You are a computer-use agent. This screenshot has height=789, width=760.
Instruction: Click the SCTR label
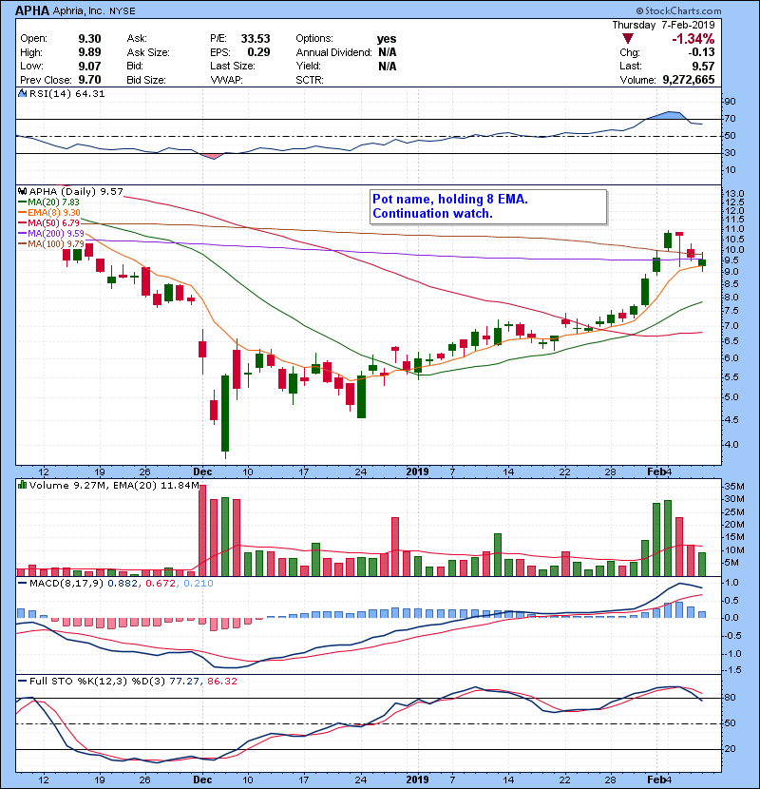(310, 80)
